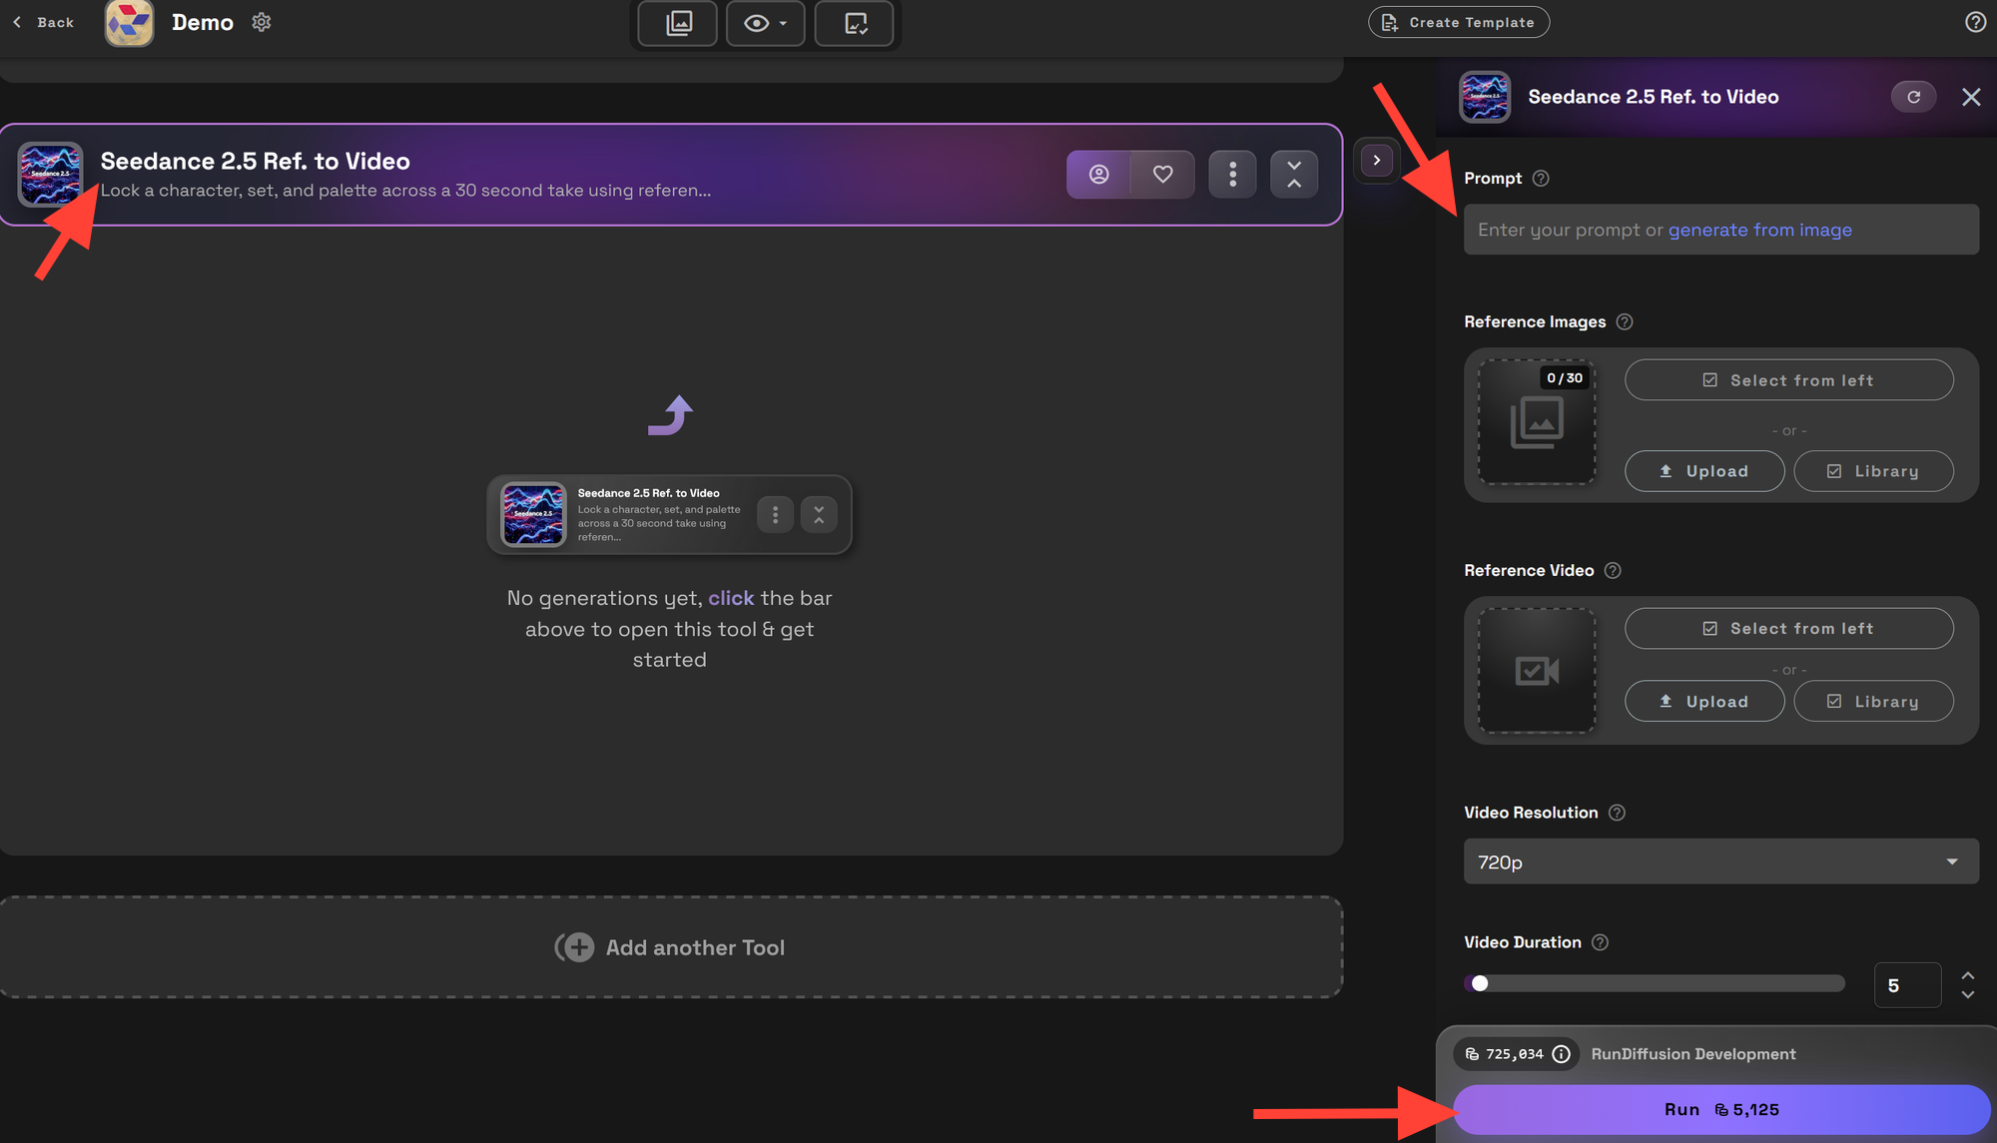The height and width of the screenshot is (1143, 1997).
Task: Open the three-dot menu on the Seedance bar
Action: click(1232, 175)
